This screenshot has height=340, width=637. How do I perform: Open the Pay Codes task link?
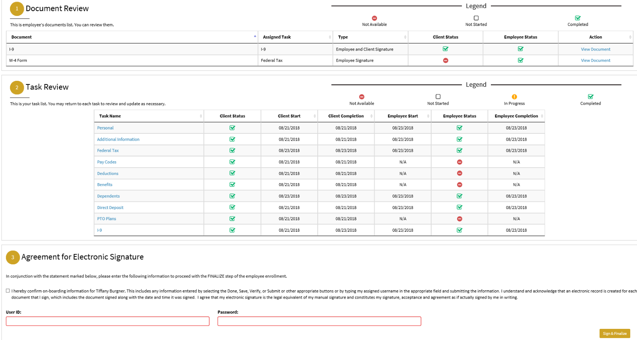pyautogui.click(x=107, y=162)
